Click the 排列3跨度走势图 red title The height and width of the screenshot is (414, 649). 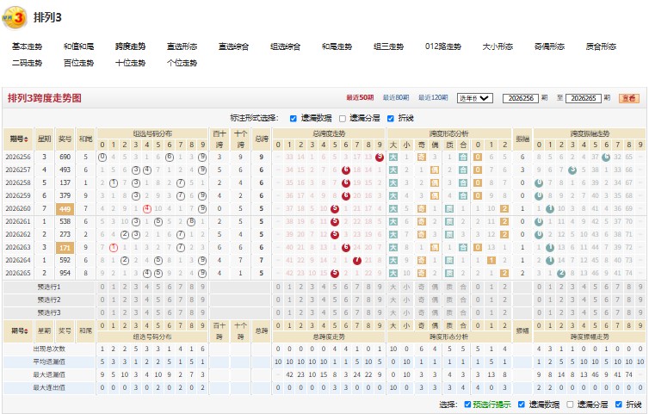point(44,98)
